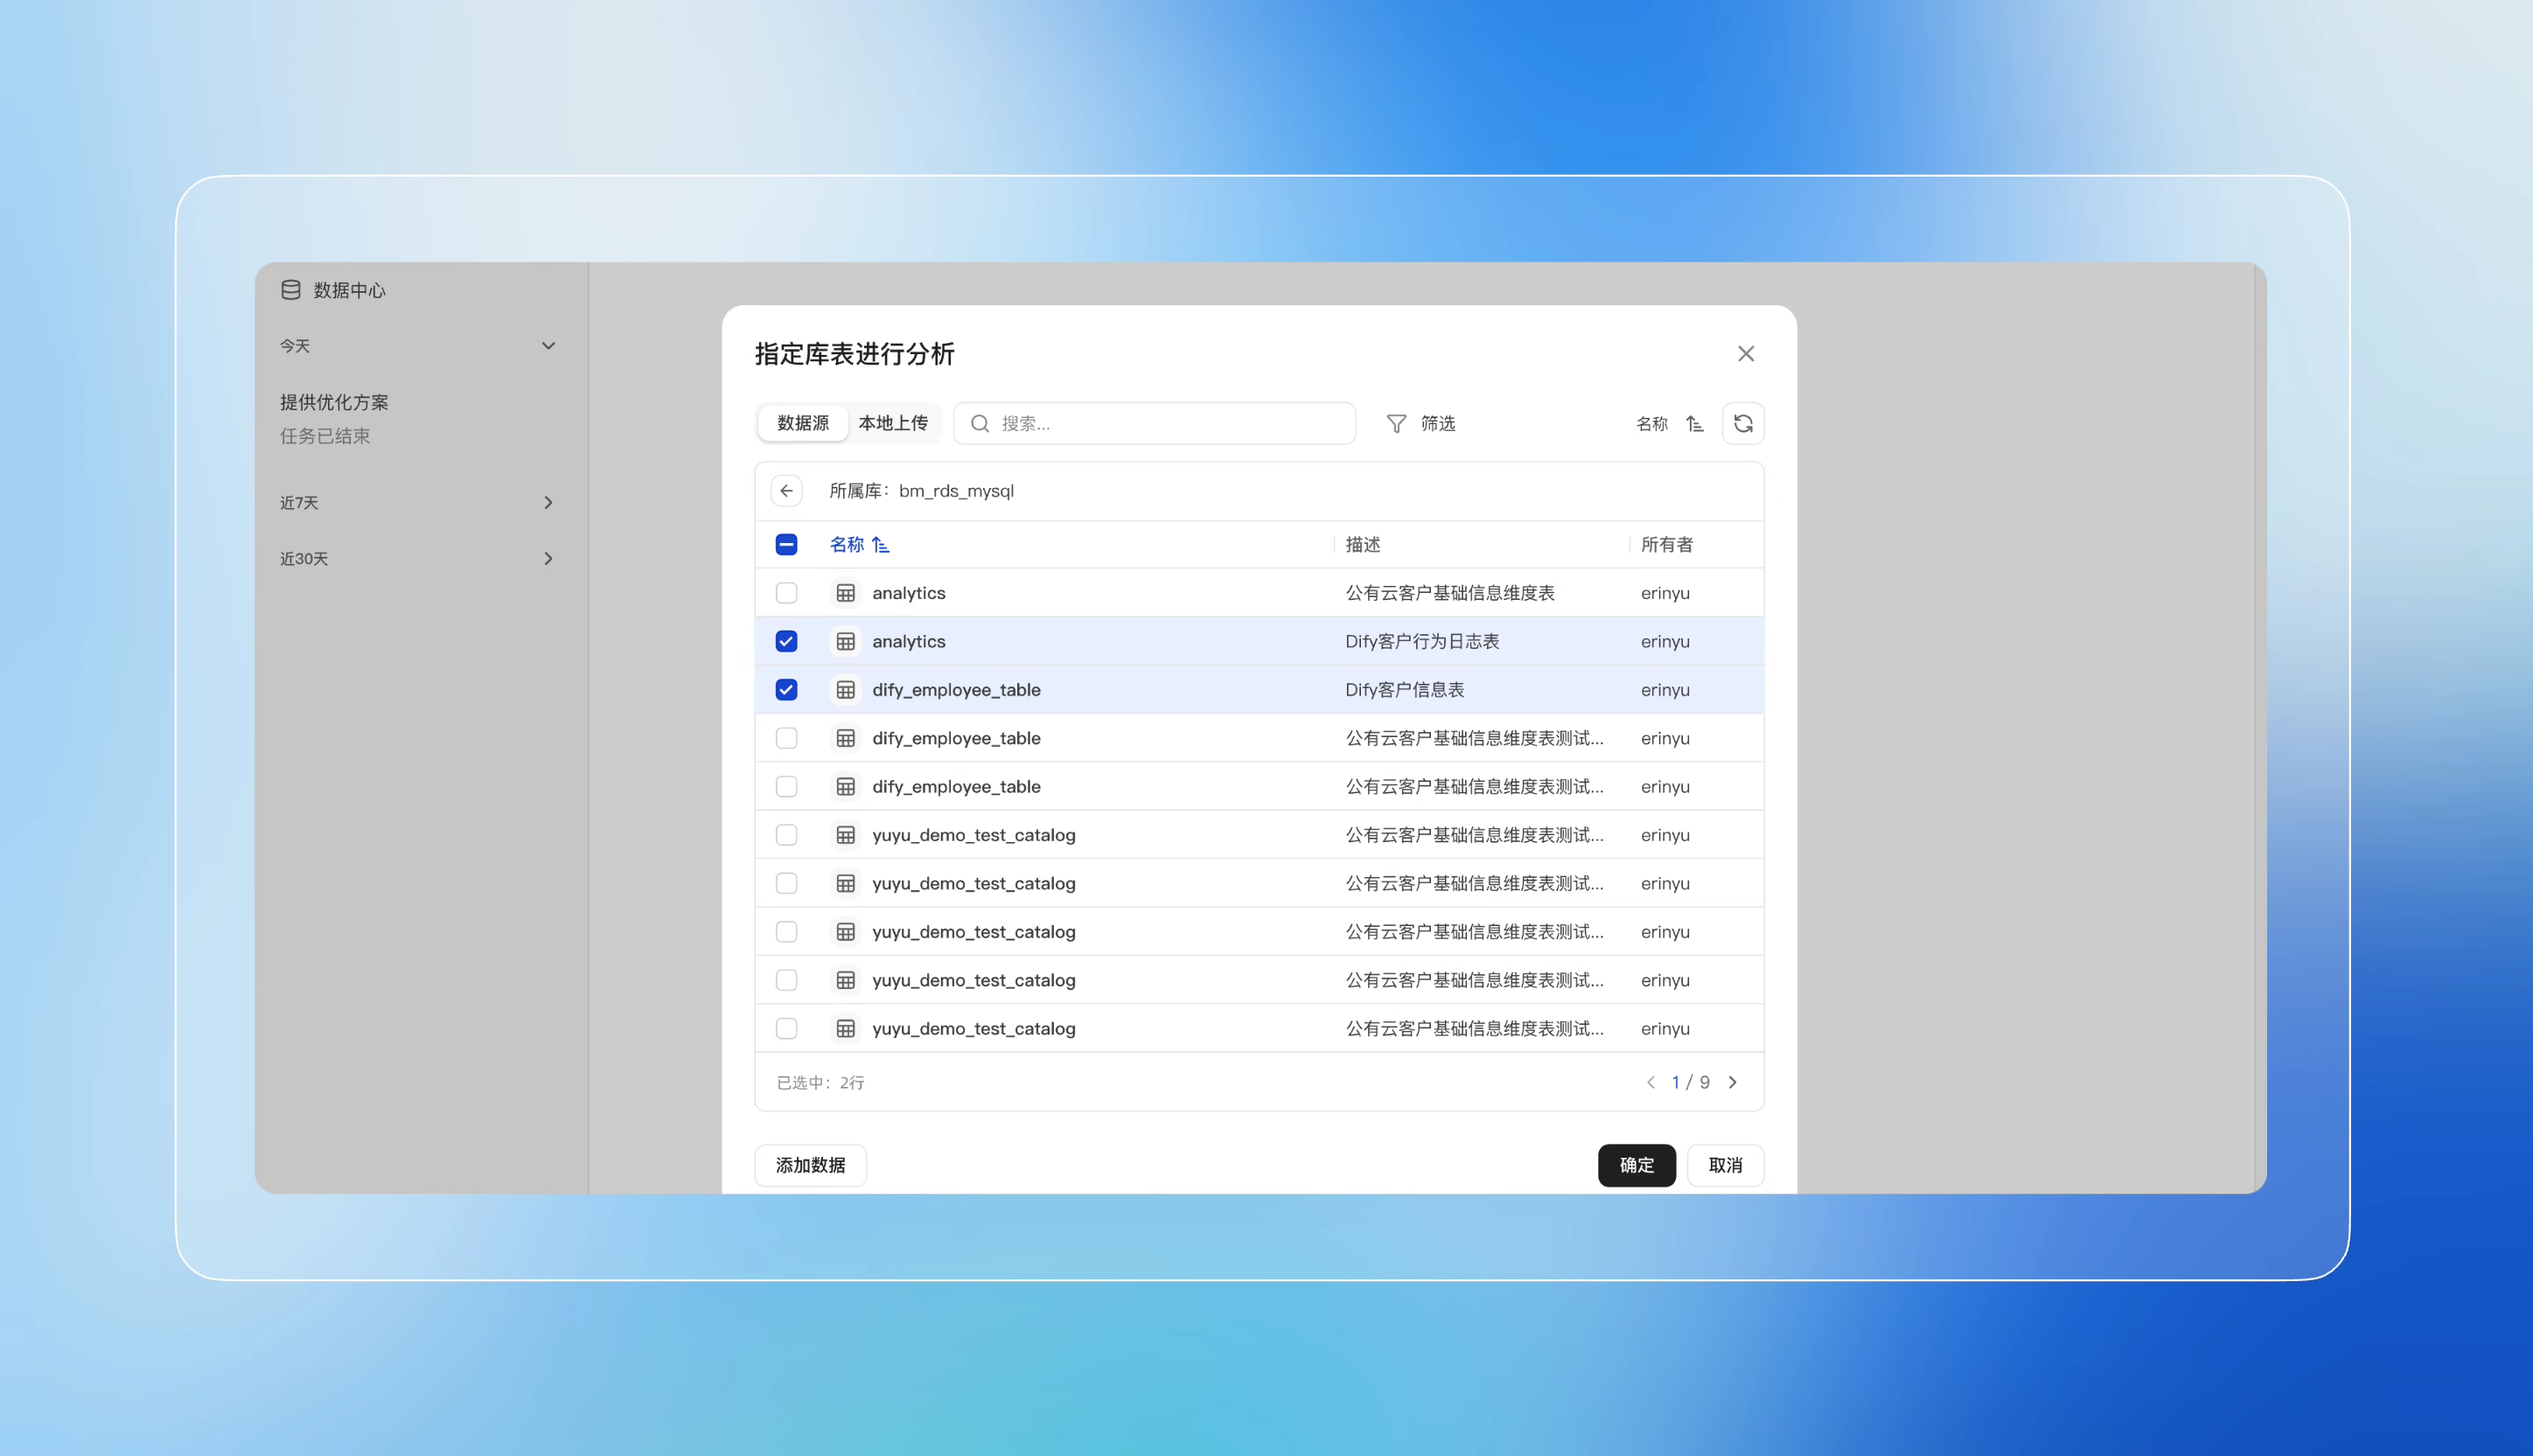Collapse the 今天 section in sidebar
This screenshot has height=1456, width=2533.
tap(548, 345)
